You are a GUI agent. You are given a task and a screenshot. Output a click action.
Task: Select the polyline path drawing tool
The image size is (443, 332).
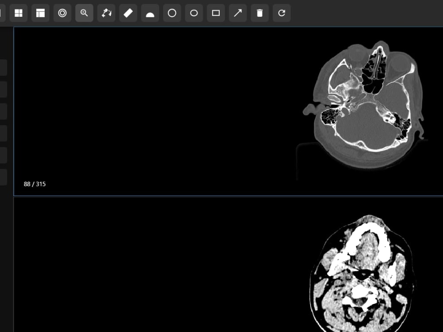click(x=106, y=13)
